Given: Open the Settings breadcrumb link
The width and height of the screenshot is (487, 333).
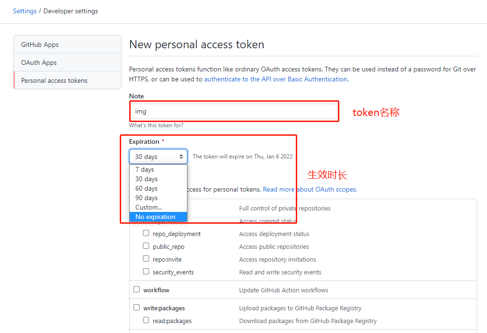Looking at the screenshot, I should tap(25, 11).
